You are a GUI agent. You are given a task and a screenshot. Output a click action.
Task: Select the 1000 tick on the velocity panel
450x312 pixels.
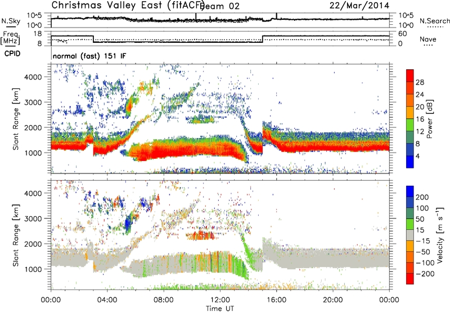click(x=33, y=269)
